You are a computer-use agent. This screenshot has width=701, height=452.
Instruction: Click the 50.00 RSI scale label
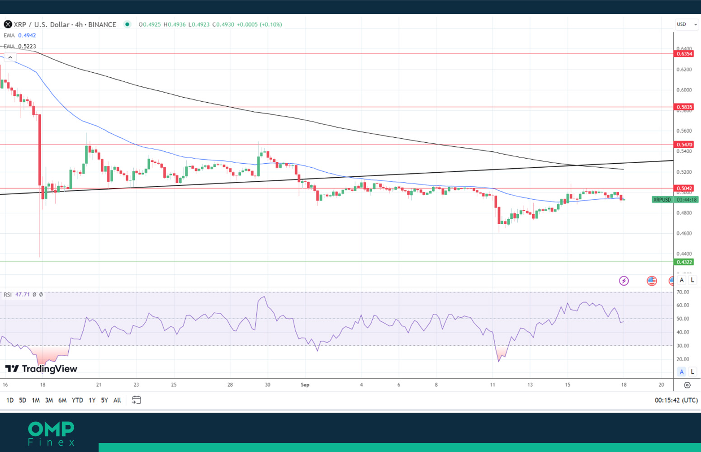pyautogui.click(x=683, y=319)
